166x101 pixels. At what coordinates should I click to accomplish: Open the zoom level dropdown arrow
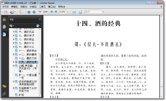pyautogui.click(x=68, y=12)
